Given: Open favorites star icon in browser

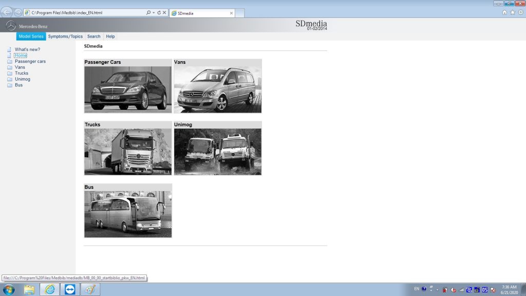Looking at the screenshot, I should [x=513, y=12].
